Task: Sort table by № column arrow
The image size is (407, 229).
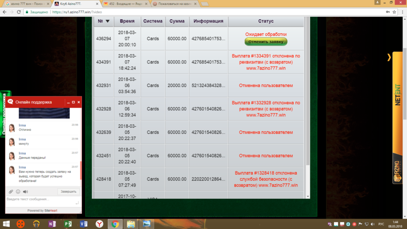Action: pyautogui.click(x=108, y=21)
